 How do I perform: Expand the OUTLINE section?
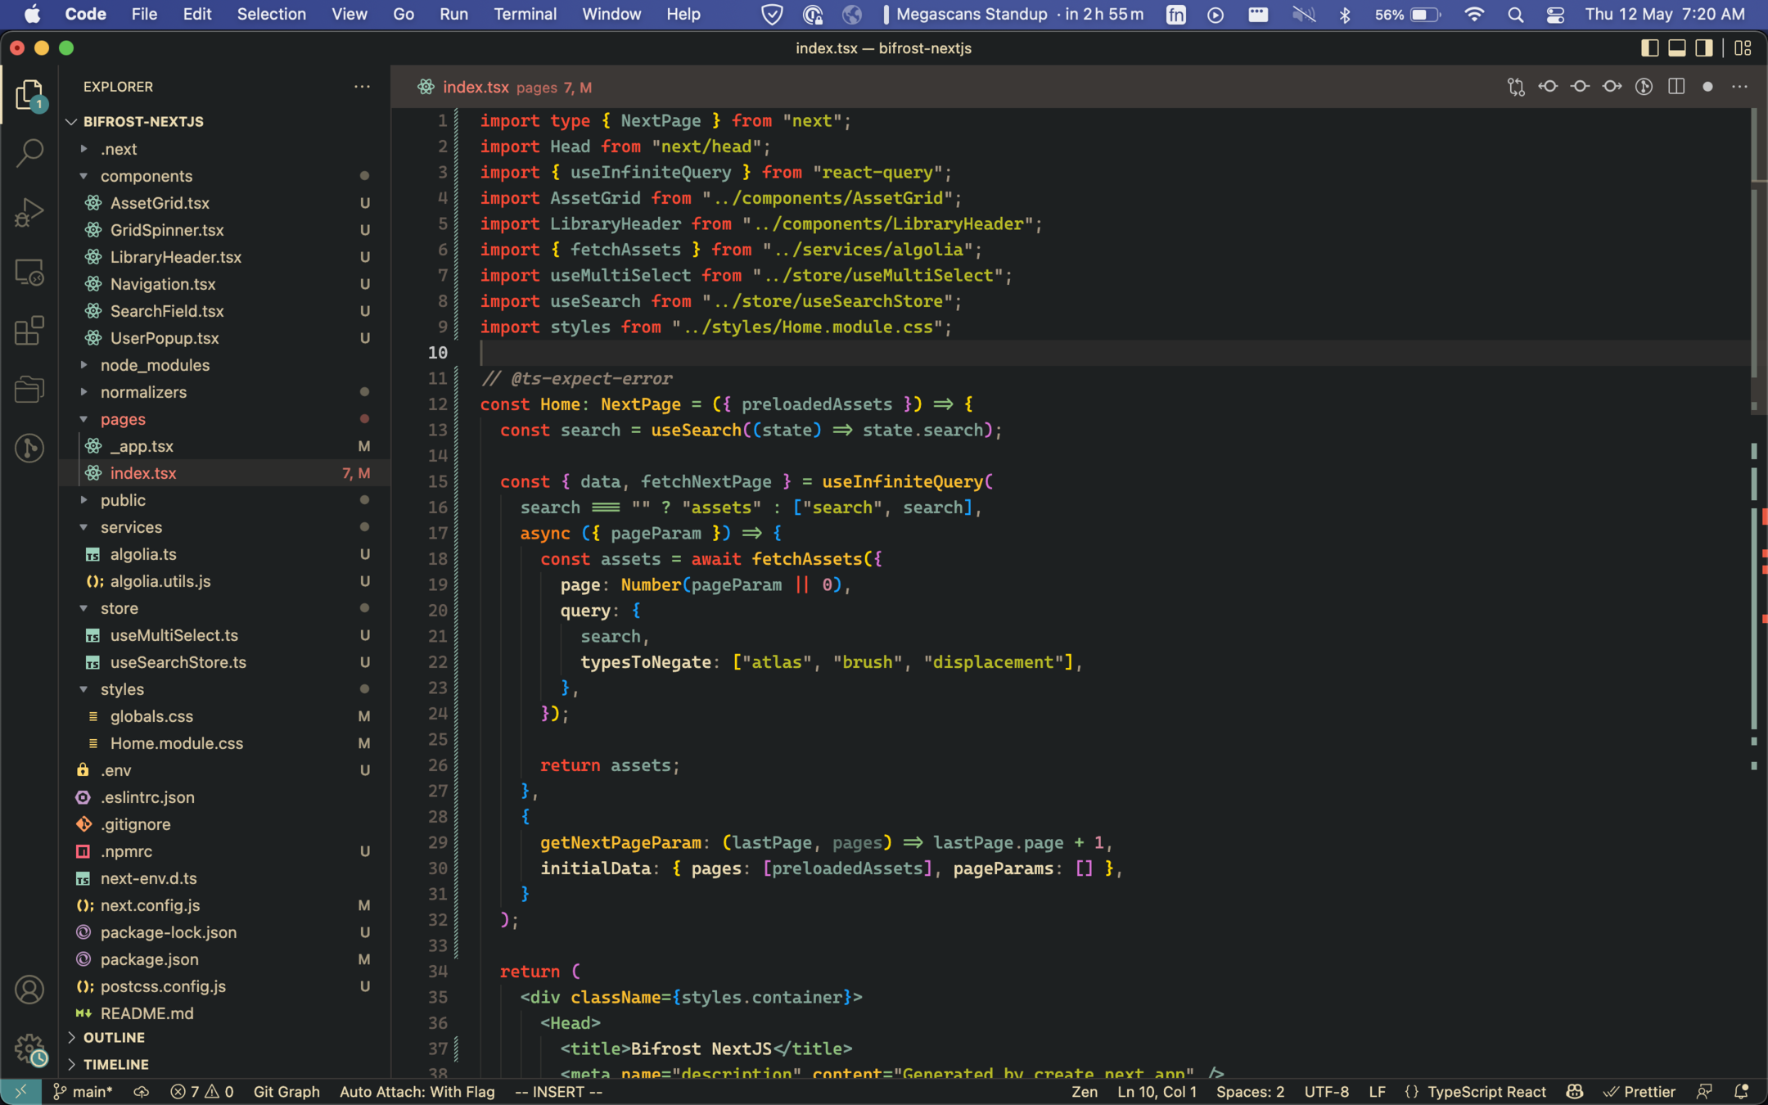click(114, 1037)
